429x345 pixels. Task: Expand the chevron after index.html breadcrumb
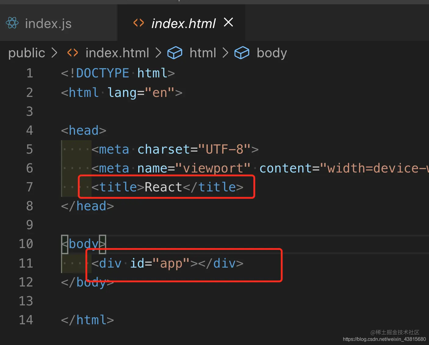(x=158, y=53)
